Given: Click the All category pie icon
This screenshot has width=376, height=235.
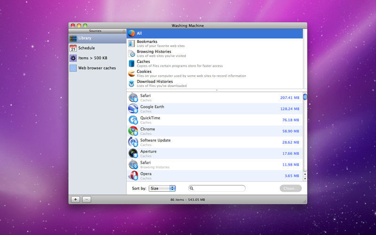Looking at the screenshot, I should [132, 33].
